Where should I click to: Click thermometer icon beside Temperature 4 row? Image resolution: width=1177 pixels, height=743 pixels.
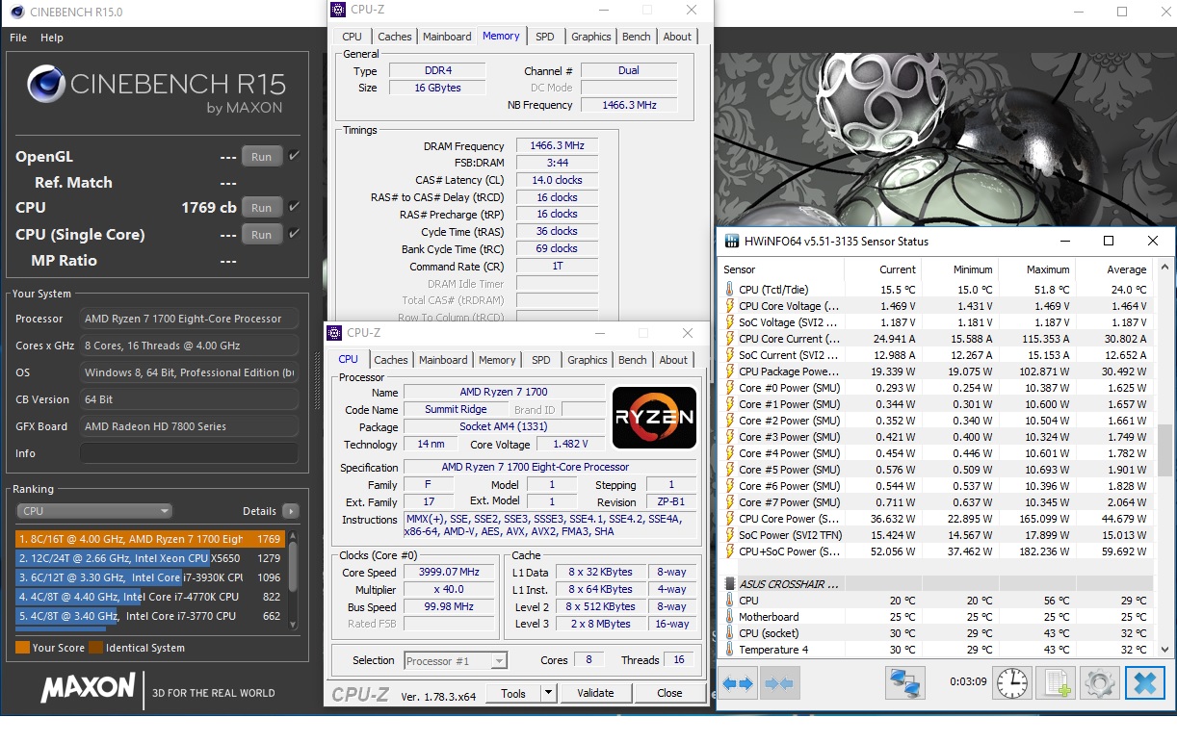click(729, 650)
